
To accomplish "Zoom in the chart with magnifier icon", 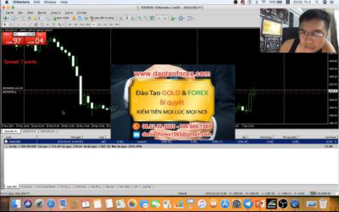I will click(140, 18).
